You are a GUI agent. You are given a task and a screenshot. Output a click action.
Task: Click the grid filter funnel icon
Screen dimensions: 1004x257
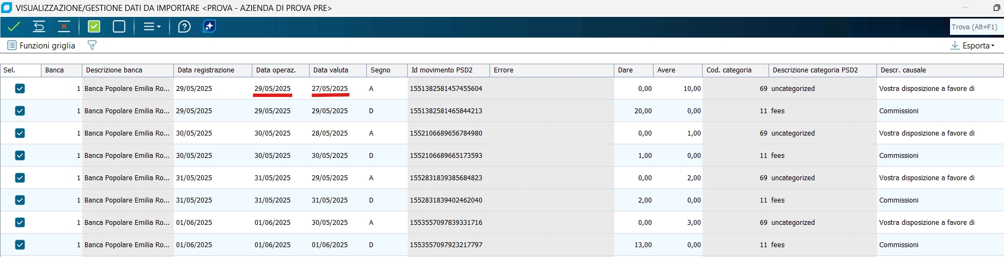92,45
